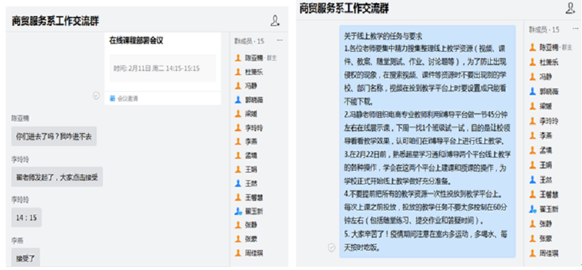Click calendar icon beside 会议邀请 on meeting card

point(113,98)
